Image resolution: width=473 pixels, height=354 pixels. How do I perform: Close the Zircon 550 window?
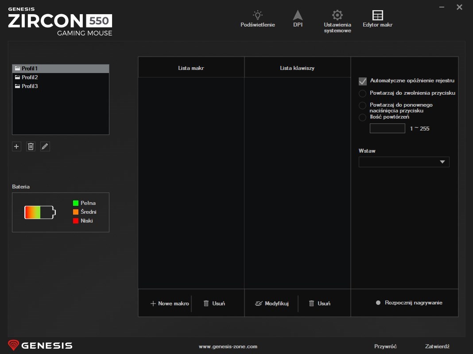pyautogui.click(x=459, y=7)
